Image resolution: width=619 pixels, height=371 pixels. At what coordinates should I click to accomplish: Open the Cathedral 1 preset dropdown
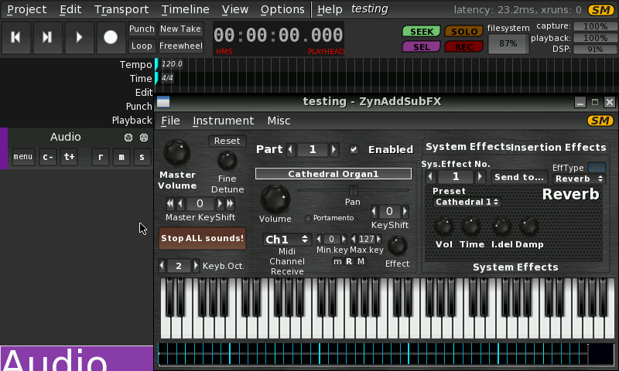(x=467, y=202)
